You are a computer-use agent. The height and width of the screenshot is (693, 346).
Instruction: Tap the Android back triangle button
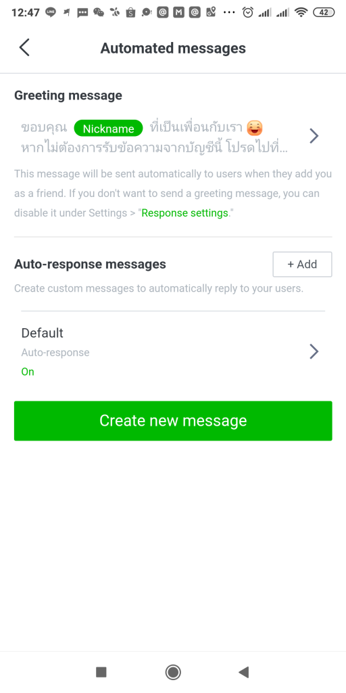pos(243,672)
